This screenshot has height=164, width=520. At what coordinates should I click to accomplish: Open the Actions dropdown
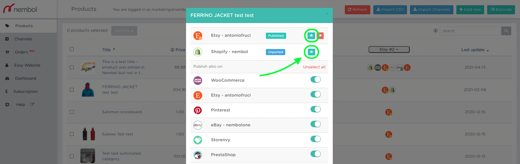(124, 31)
